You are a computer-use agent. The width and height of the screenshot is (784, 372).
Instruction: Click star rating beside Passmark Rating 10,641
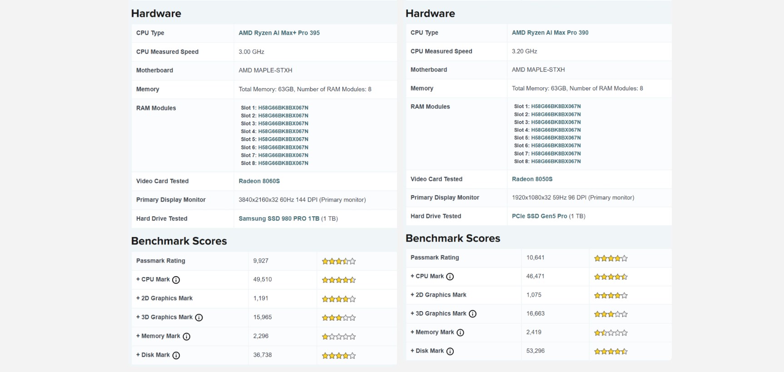610,258
